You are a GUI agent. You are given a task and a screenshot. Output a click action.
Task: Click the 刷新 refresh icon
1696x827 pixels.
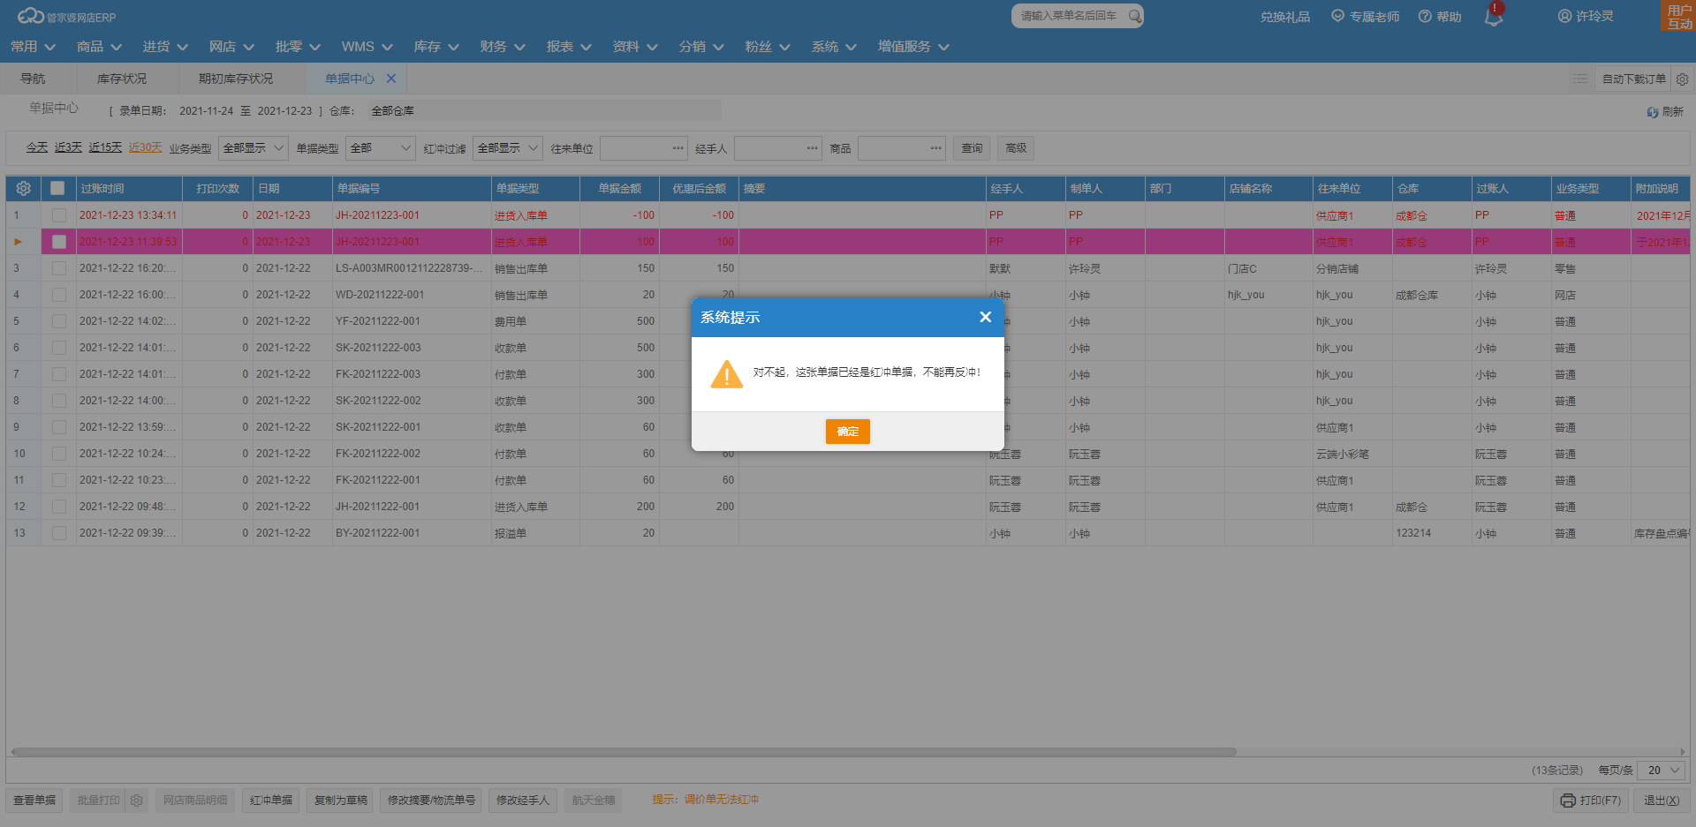tap(1652, 112)
